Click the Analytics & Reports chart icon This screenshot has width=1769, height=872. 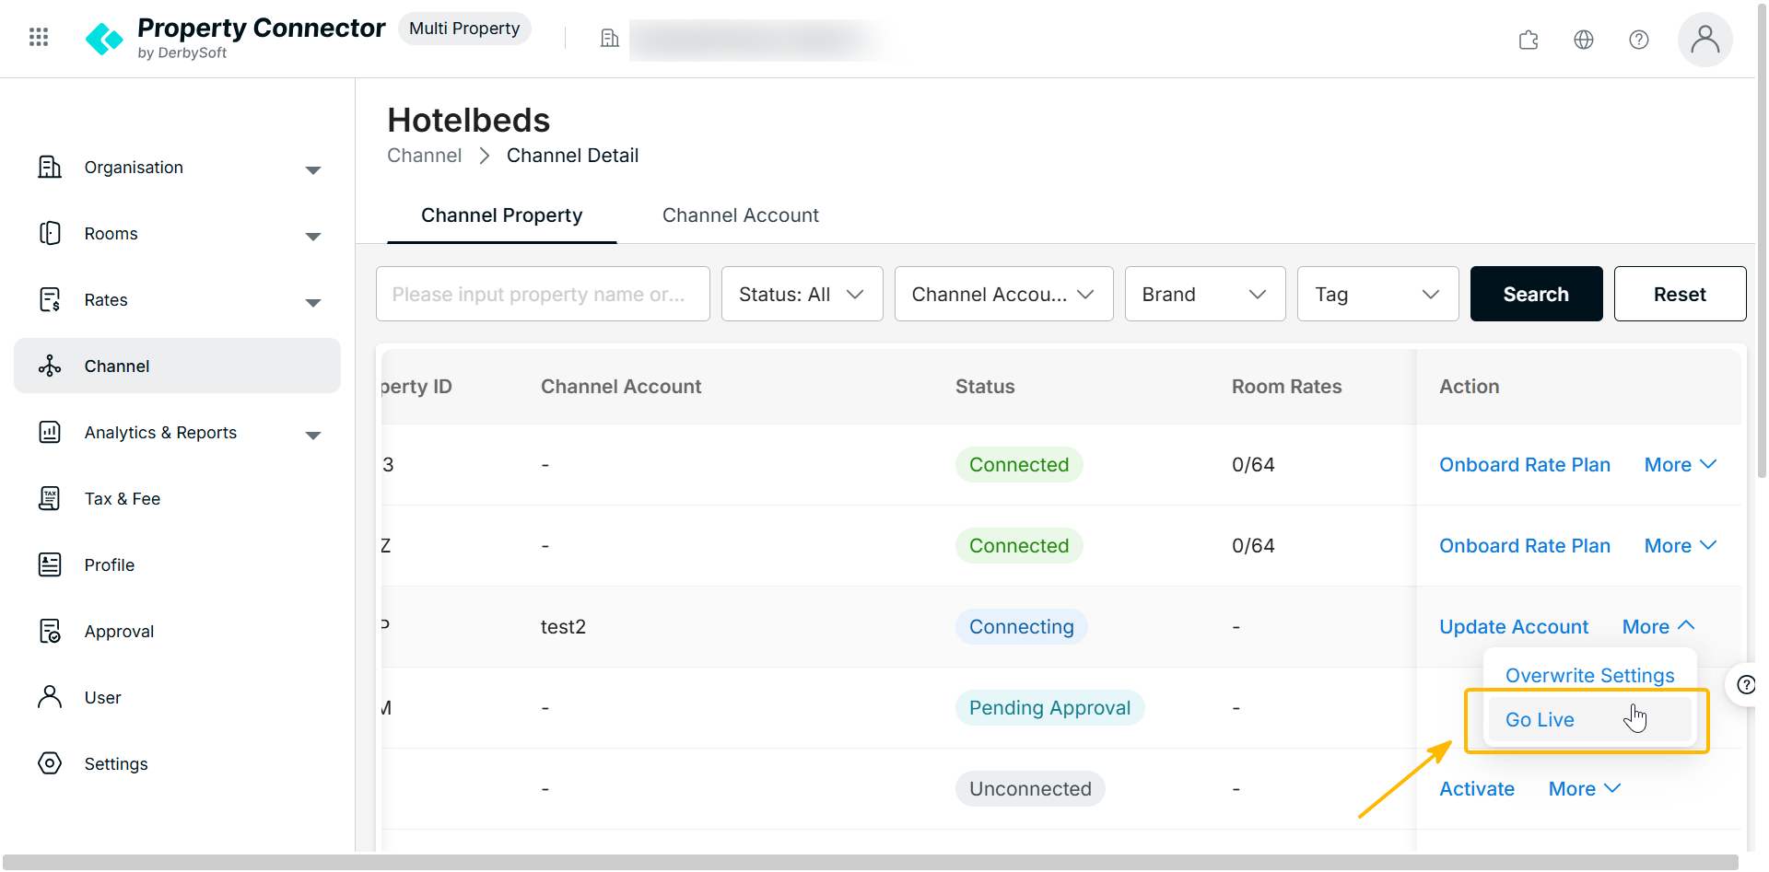pos(50,432)
